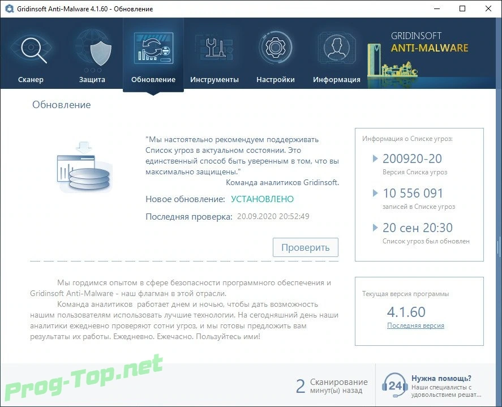Click the 10 556 091 records count
This screenshot has width=502, height=407.
(x=413, y=193)
